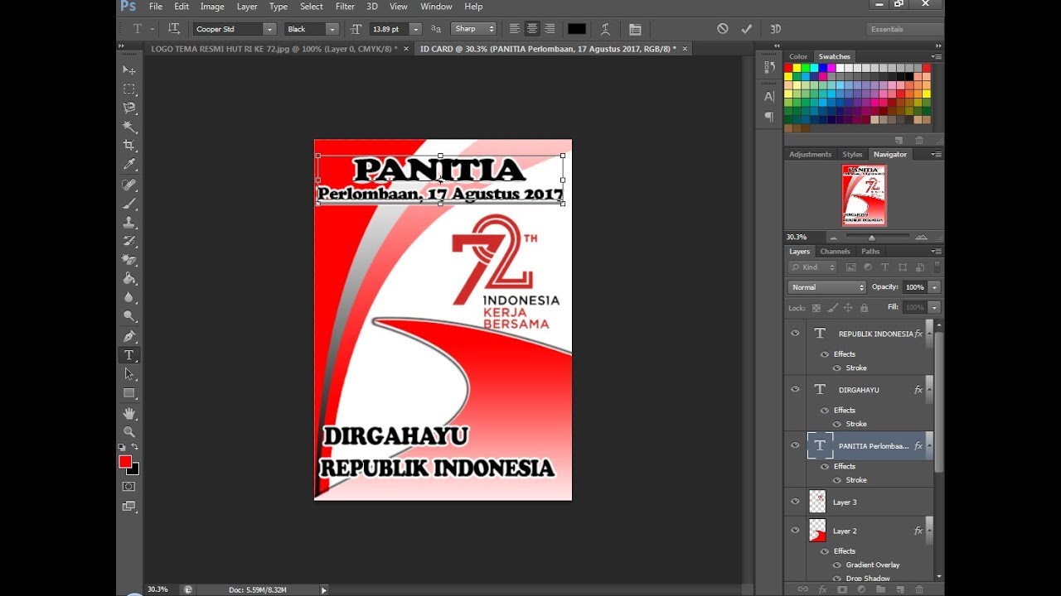The height and width of the screenshot is (596, 1061).
Task: Select the Path Selection tool
Action: click(x=129, y=374)
